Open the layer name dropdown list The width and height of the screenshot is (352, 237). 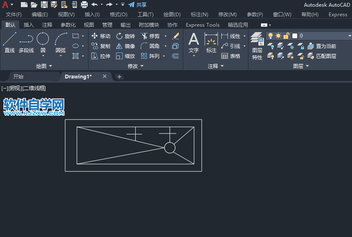tap(349, 36)
